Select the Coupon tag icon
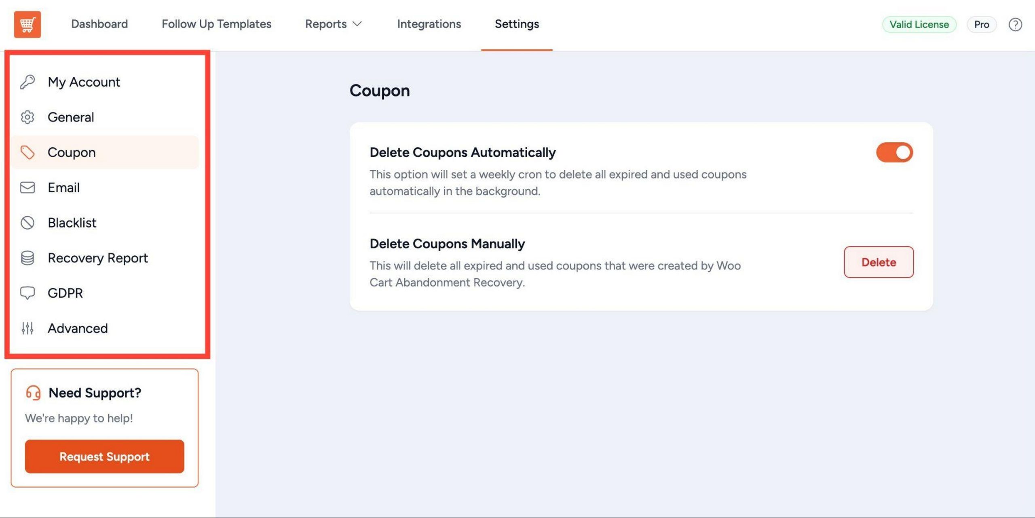The image size is (1035, 518). (27, 152)
